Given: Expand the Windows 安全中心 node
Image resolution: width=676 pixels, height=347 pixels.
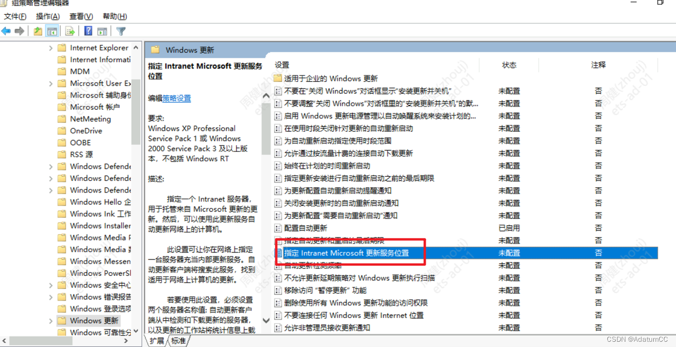Looking at the screenshot, I should coord(50,285).
